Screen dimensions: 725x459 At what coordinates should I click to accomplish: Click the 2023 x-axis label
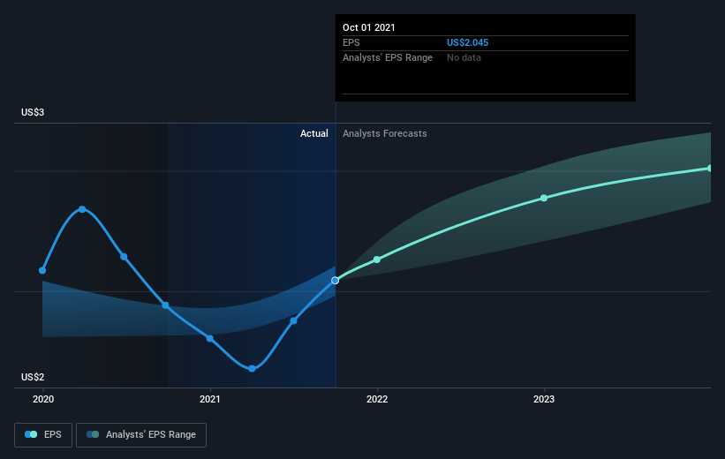(544, 399)
